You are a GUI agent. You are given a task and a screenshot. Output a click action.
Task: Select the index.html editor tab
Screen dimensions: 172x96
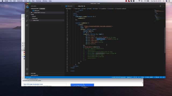(81, 6)
